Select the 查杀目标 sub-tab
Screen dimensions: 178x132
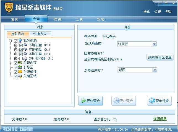(18, 34)
